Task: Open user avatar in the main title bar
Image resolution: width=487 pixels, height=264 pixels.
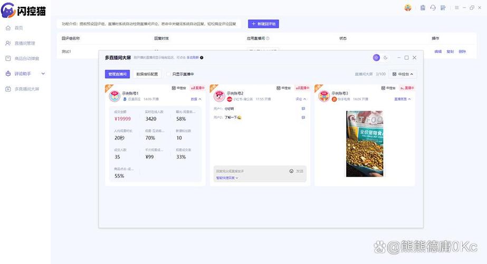Action: tap(408, 8)
